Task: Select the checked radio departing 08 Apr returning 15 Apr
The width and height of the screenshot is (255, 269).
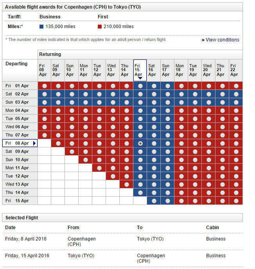Action: pyautogui.click(x=140, y=143)
